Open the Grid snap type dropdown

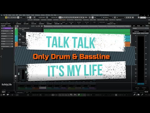[98, 17]
